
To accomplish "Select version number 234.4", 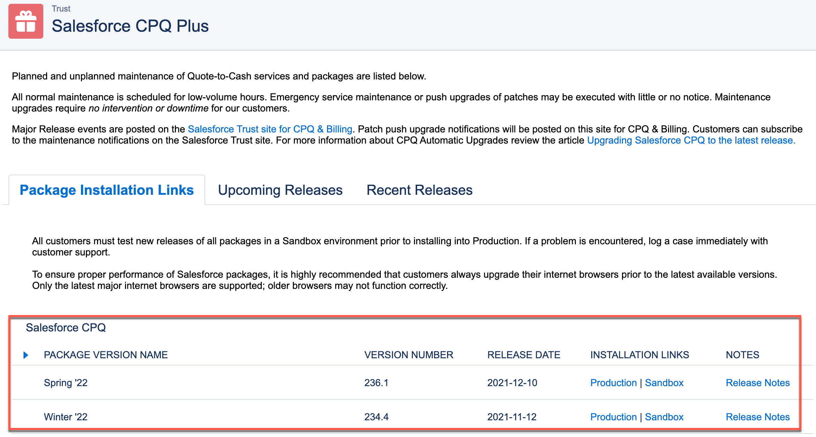I will click(x=376, y=417).
